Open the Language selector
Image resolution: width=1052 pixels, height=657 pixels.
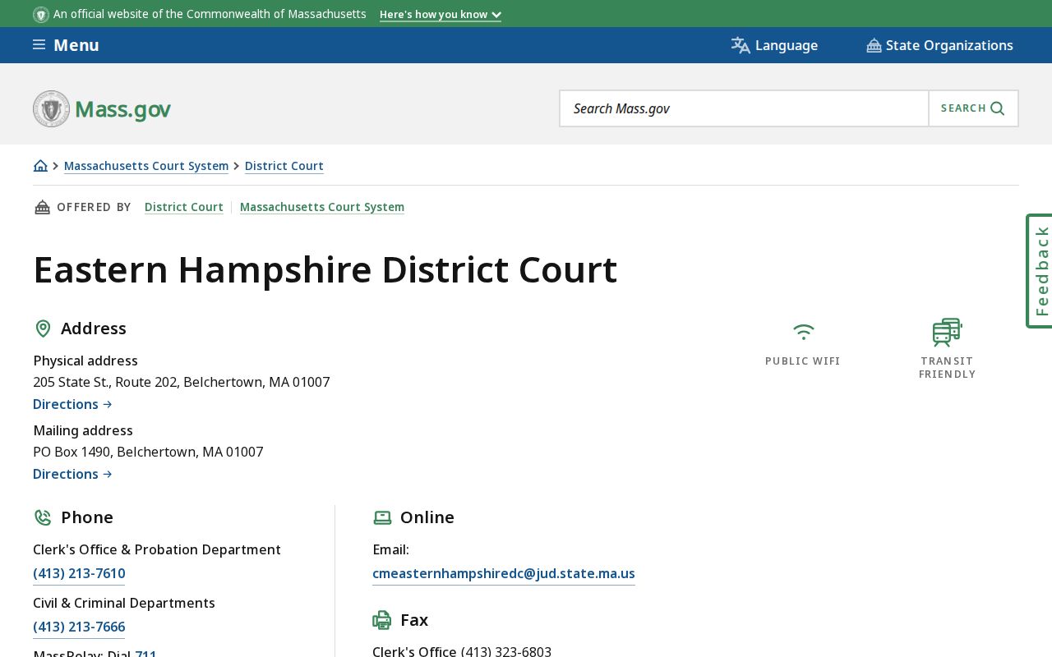tap(774, 45)
